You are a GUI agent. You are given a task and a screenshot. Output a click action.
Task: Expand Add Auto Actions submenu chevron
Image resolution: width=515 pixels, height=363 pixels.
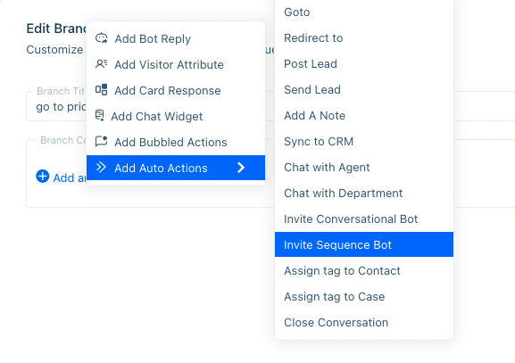pyautogui.click(x=241, y=168)
